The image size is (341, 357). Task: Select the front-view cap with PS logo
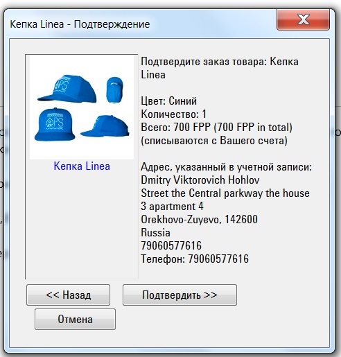pyautogui.click(x=55, y=124)
